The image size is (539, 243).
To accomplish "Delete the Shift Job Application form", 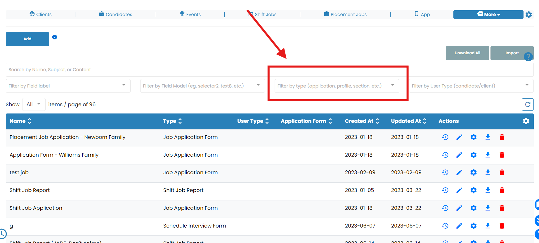I will point(502,208).
